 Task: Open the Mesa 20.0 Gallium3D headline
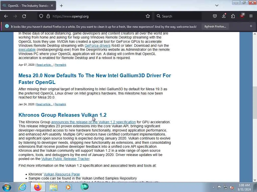pos(95,79)
